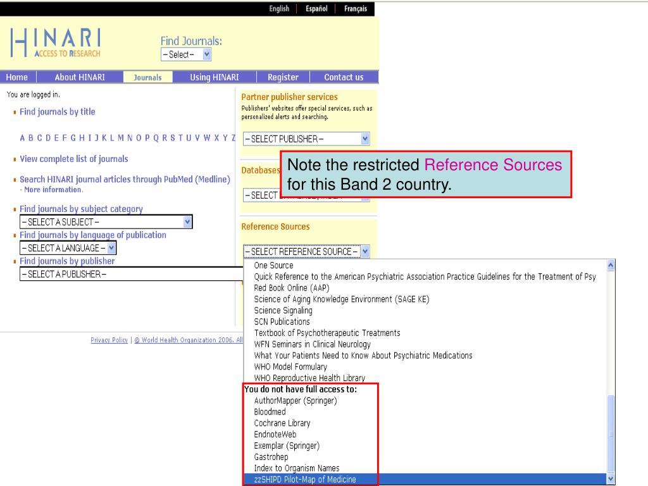Switch language to Français
648x486 pixels.
356,9
